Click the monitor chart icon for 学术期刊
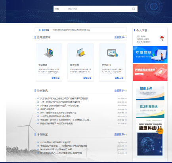Image resolution: width=172 pixels, height=163 pixels. [113, 53]
